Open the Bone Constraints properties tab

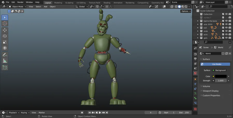pos(195,103)
